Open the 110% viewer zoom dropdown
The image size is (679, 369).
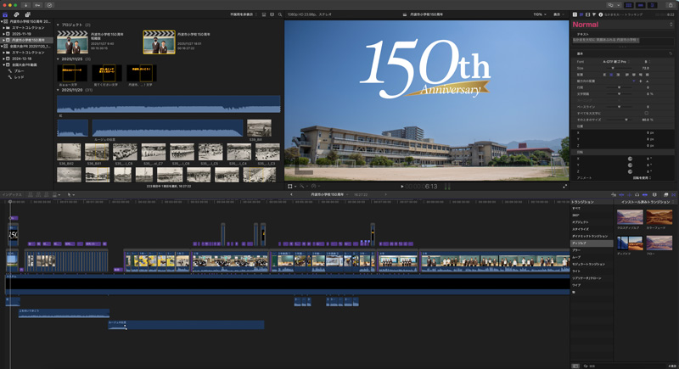click(539, 14)
